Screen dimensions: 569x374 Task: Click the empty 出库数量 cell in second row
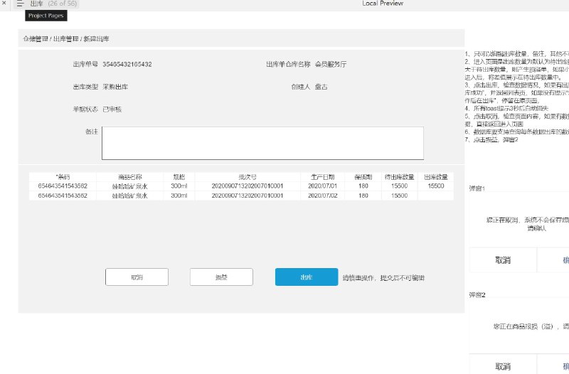[x=436, y=196]
